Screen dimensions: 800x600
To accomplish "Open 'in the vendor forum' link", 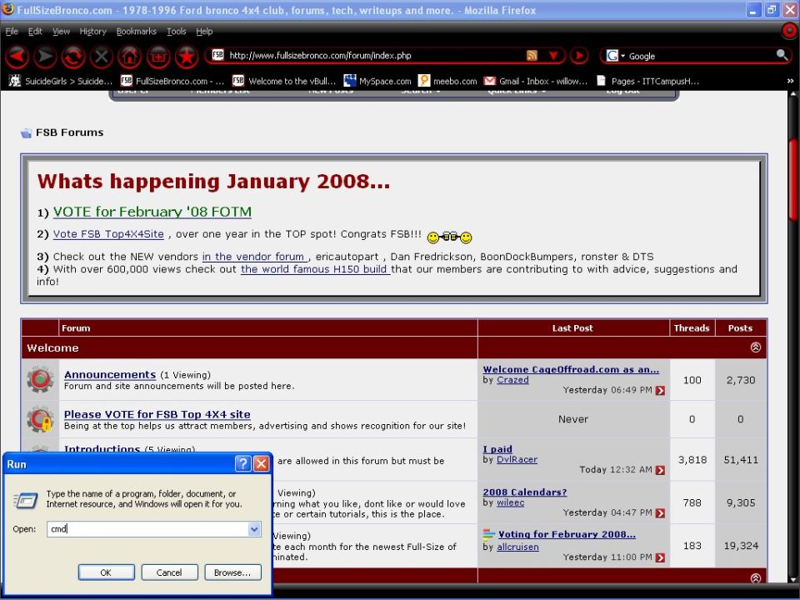I will (x=255, y=257).
